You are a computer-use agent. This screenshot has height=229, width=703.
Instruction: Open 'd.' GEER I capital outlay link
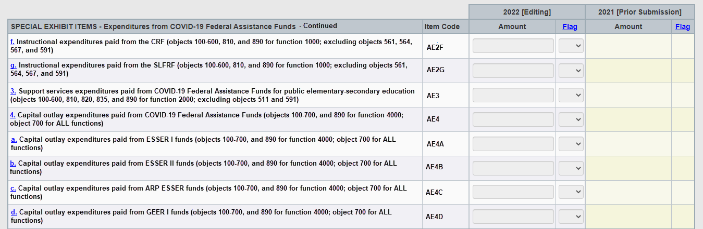(14, 212)
